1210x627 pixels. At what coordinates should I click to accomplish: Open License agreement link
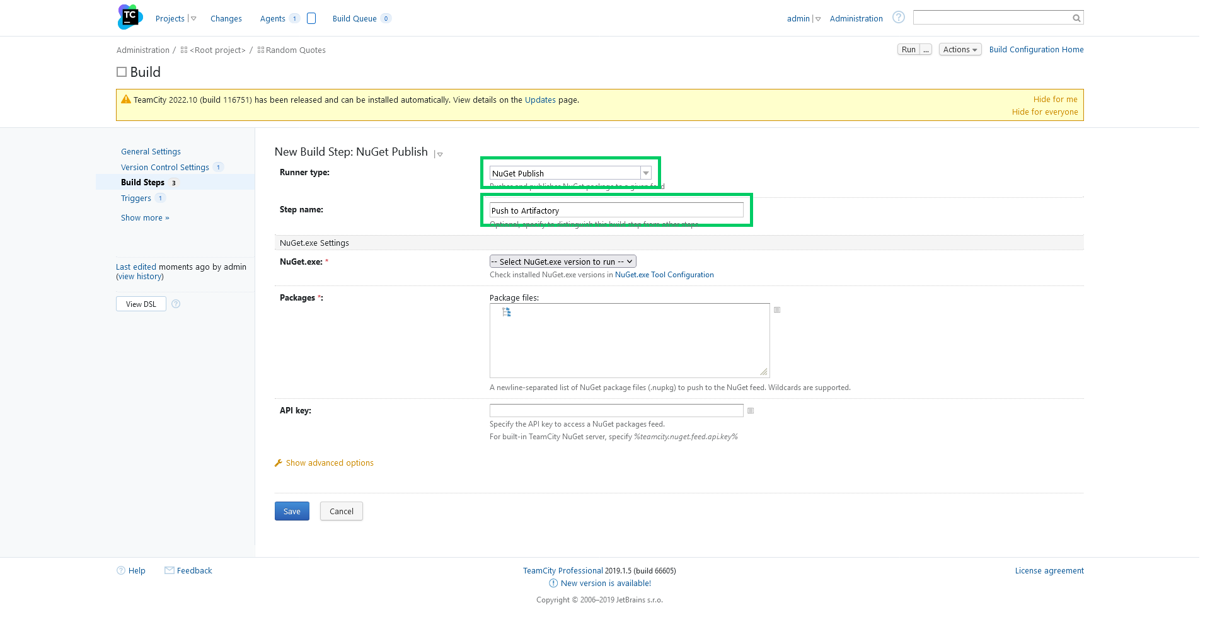tap(1049, 571)
